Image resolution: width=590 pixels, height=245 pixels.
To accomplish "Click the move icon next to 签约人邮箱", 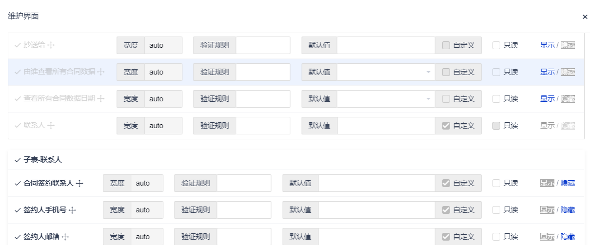I will [65, 237].
